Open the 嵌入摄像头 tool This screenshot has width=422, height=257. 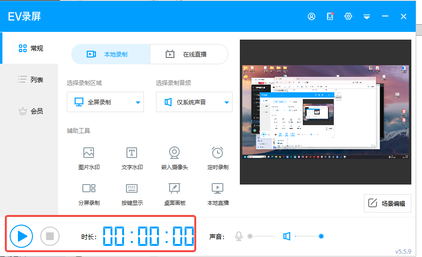pos(174,158)
